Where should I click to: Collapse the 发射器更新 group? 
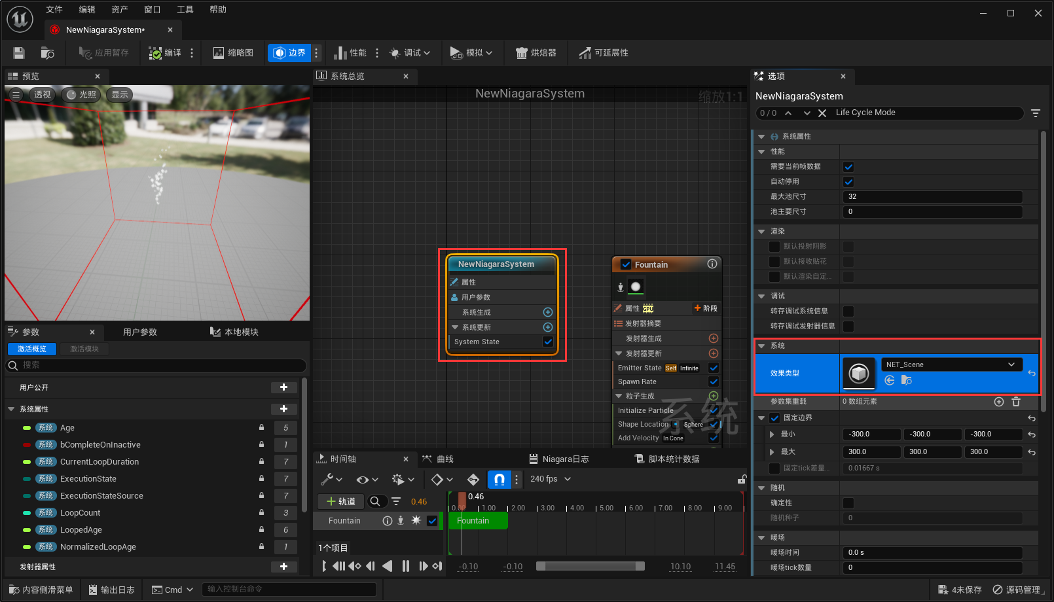pos(619,353)
